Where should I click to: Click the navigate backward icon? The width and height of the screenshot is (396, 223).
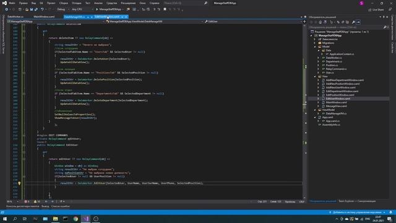pyautogui.click(x=7, y=9)
